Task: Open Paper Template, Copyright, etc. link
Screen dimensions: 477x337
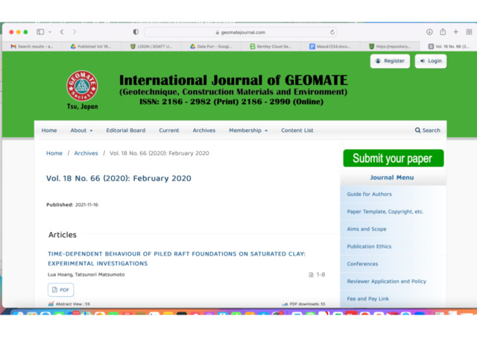Action: tap(385, 211)
